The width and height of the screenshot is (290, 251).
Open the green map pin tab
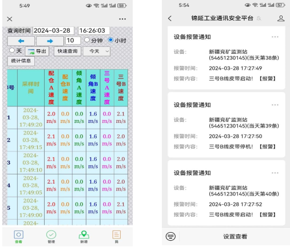84,237
